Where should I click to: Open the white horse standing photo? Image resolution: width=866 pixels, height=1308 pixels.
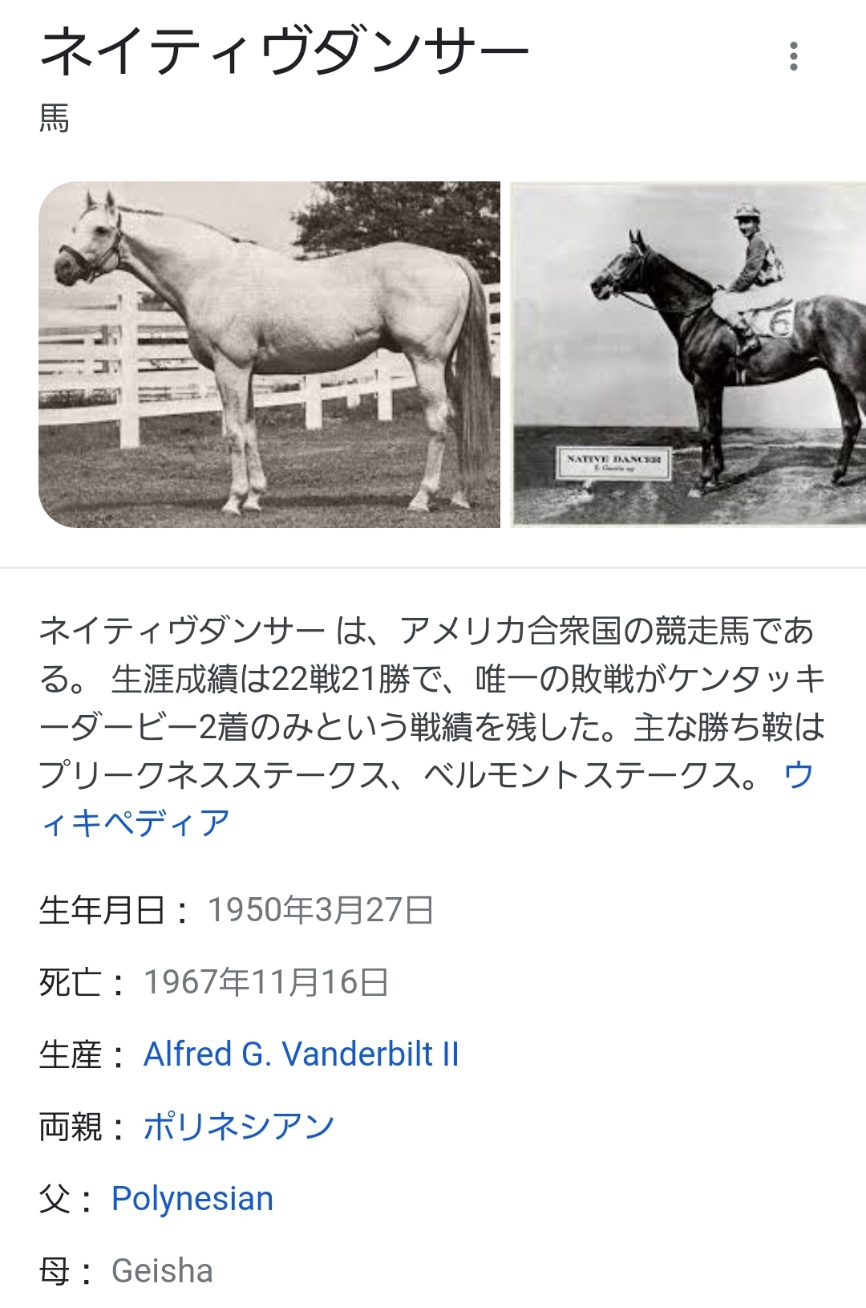click(x=269, y=355)
